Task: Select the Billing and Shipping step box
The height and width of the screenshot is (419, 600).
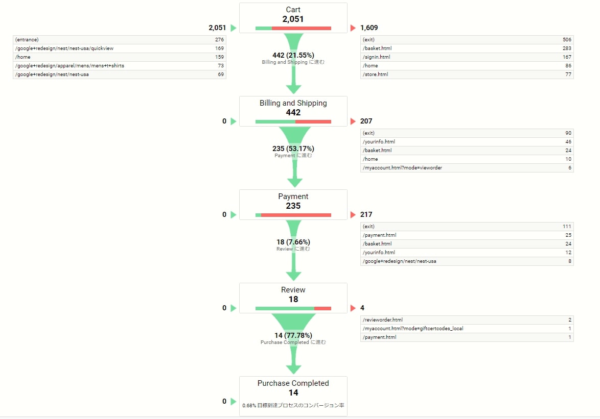Action: click(x=293, y=111)
